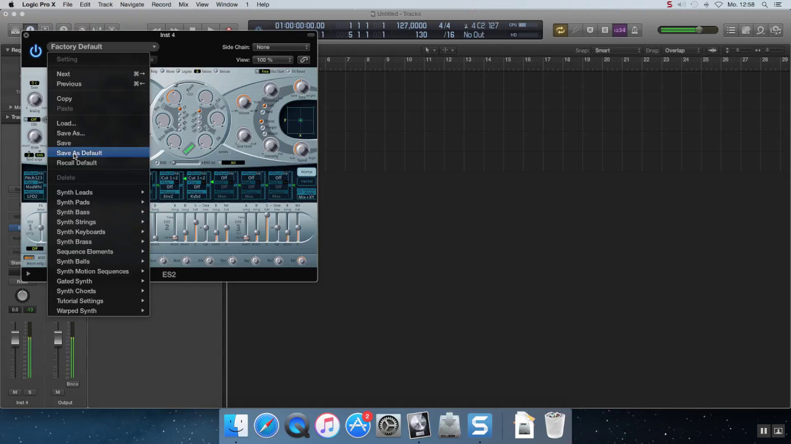Click Logic Pro X icon in Dock
Screen dimensions: 791x444
coord(418,425)
